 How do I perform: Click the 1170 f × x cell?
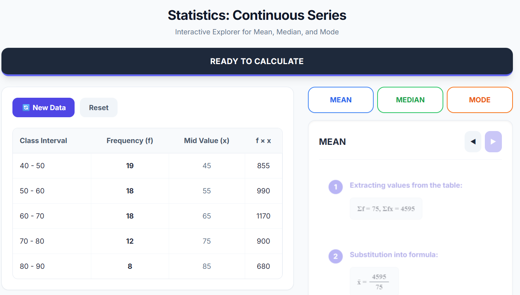pyautogui.click(x=263, y=216)
